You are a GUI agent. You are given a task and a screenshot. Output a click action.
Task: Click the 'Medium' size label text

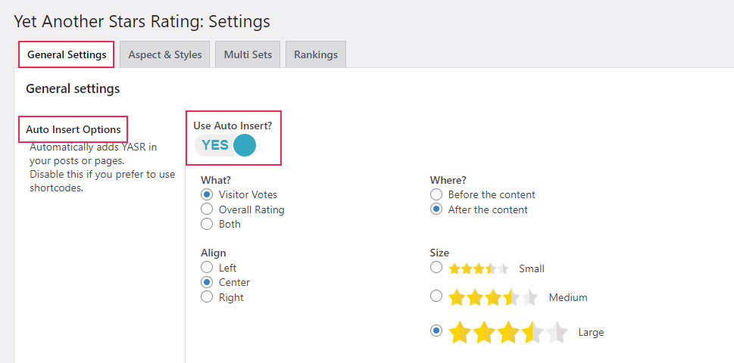click(568, 297)
